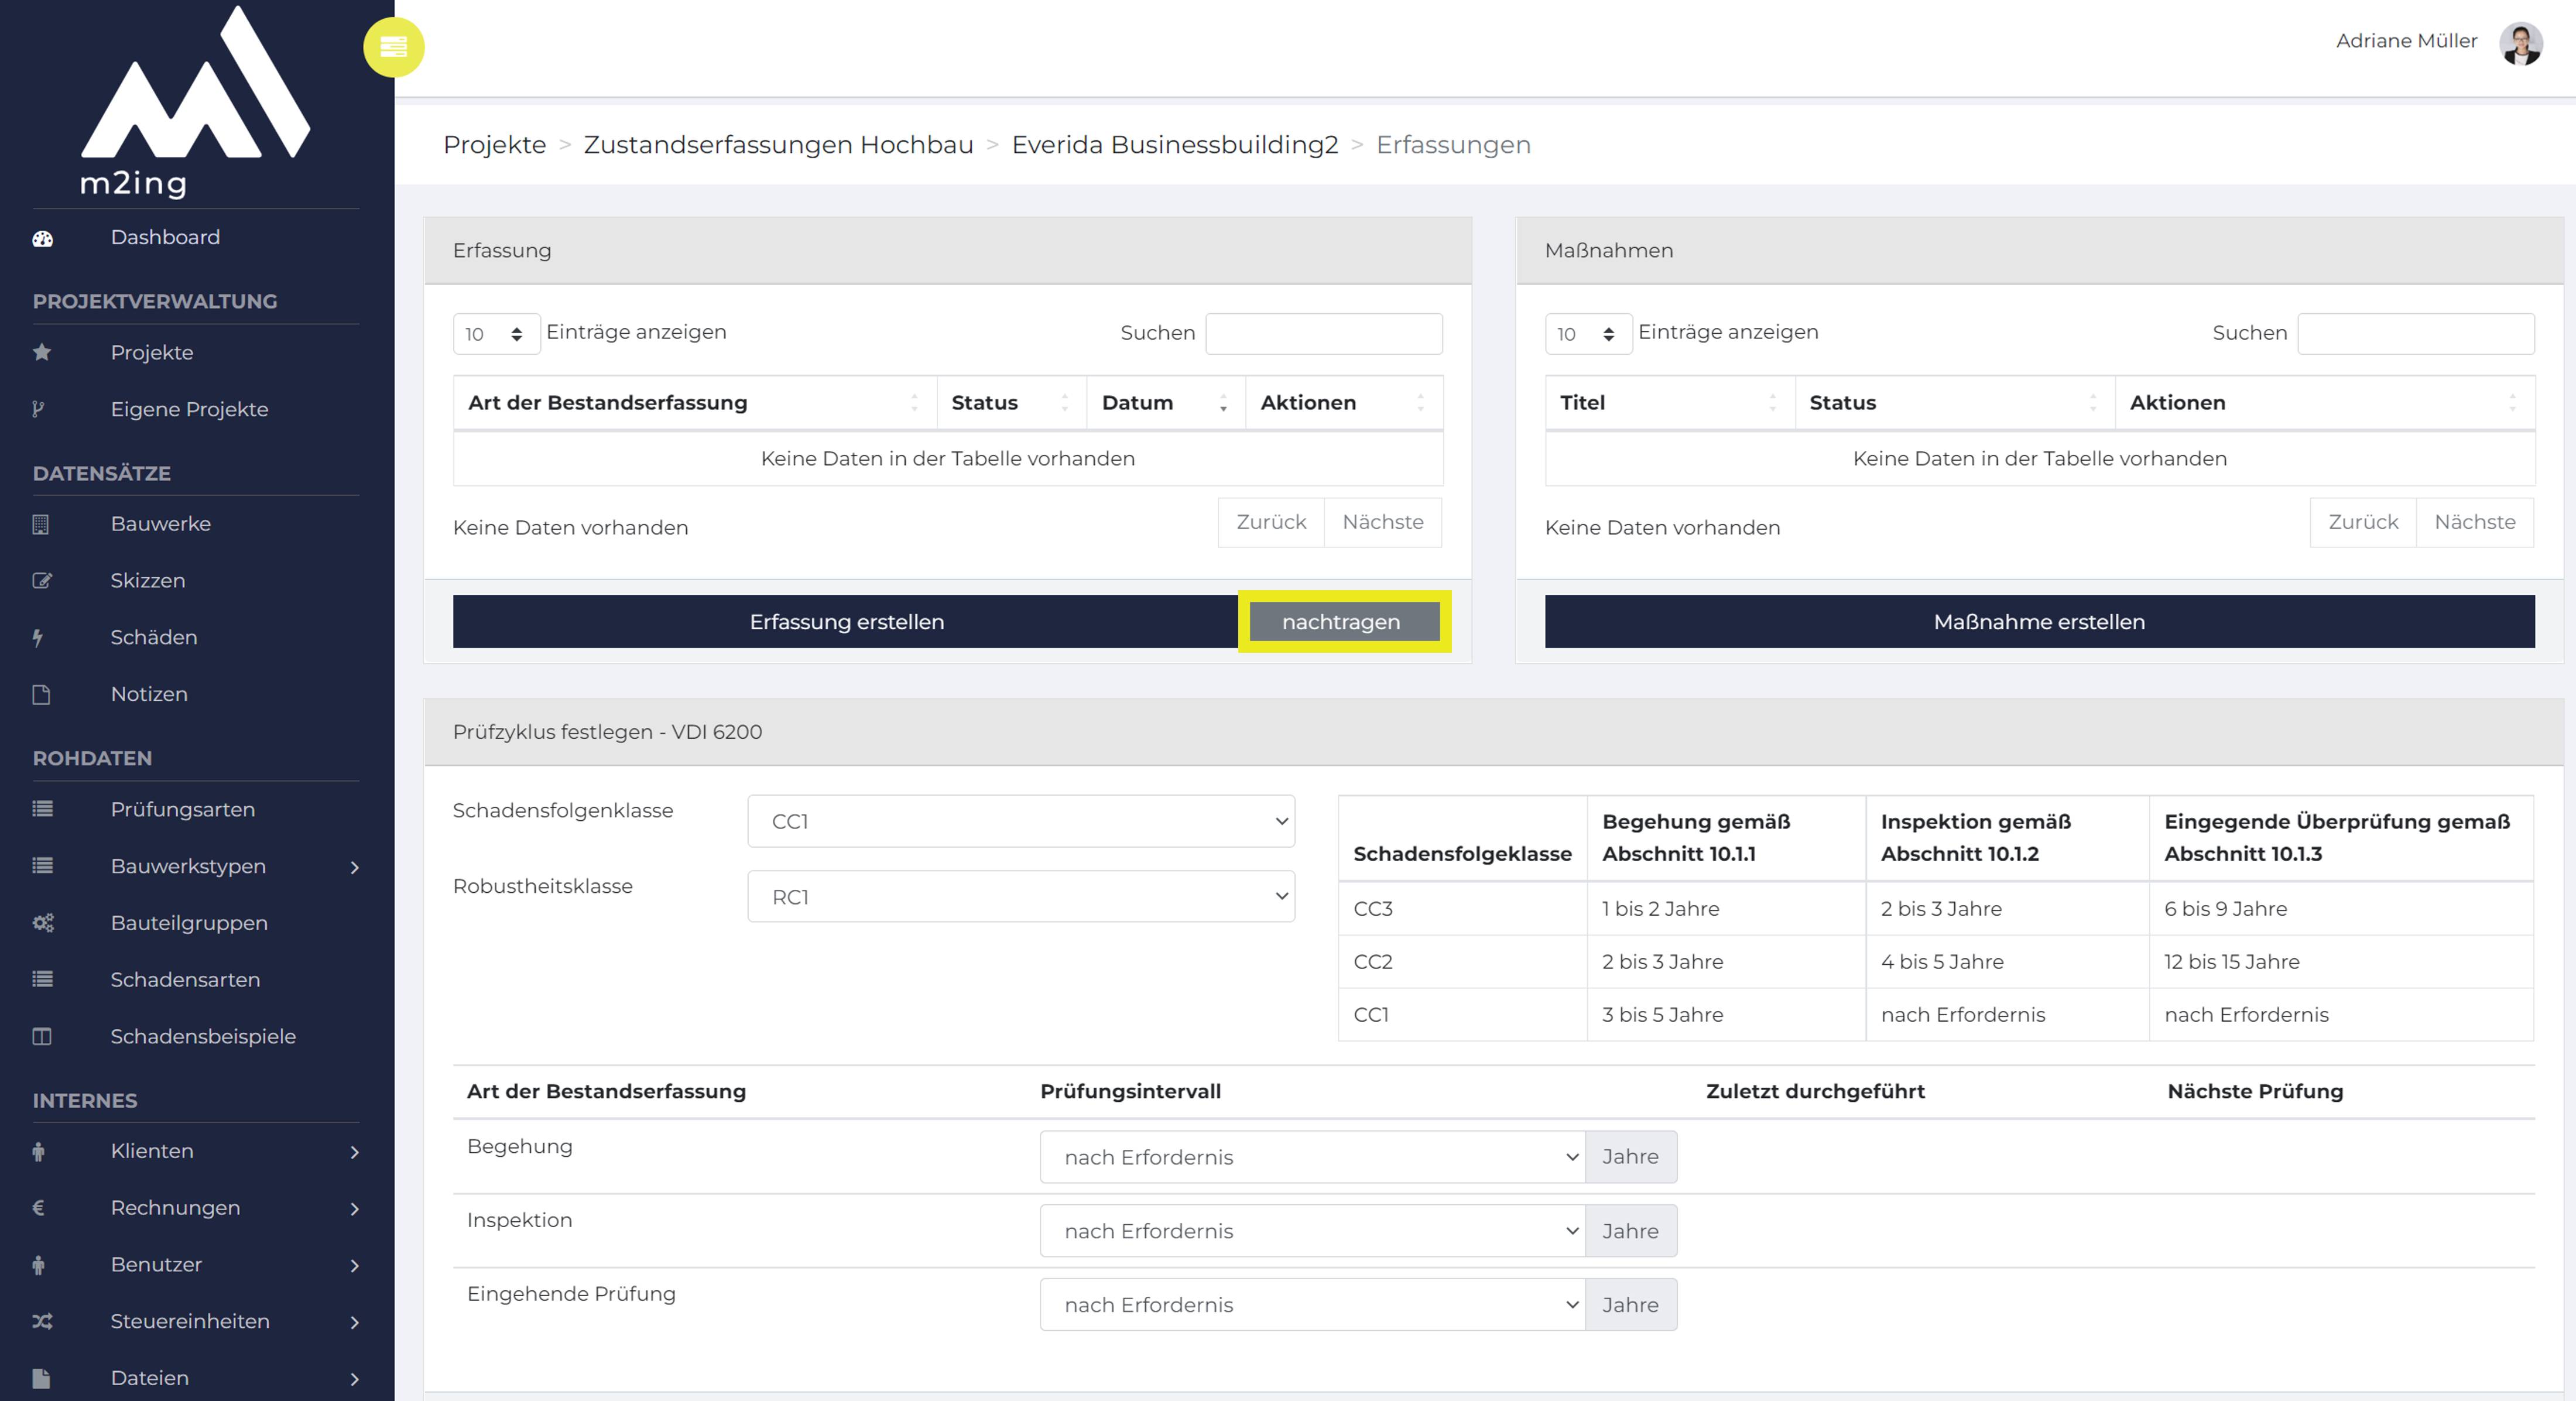The image size is (2576, 1401).
Task: Click Zurück in the Maßnahmen pagination
Action: 2362,523
